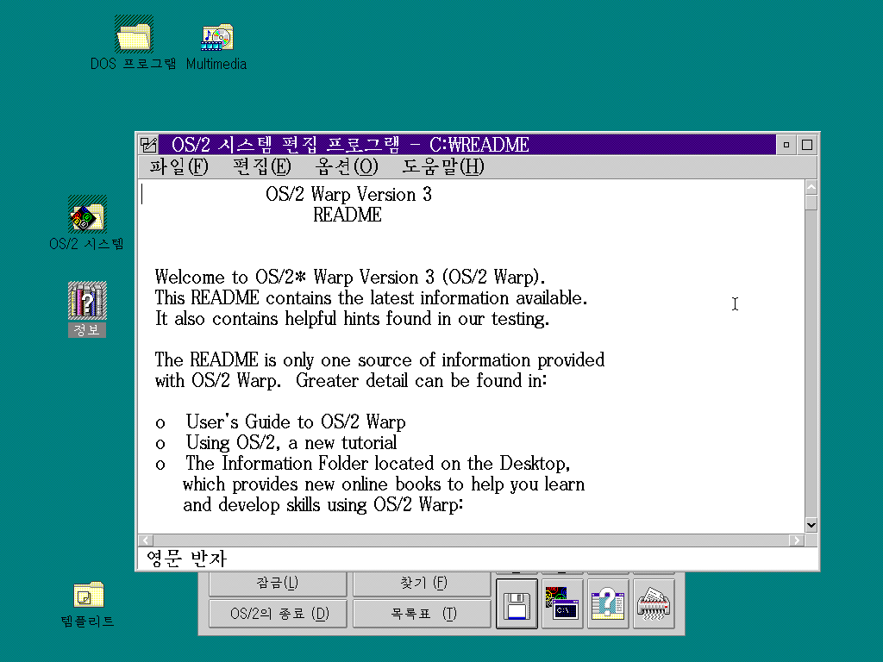
Task: Click the line "It also contains helpful hints"
Action: point(352,319)
